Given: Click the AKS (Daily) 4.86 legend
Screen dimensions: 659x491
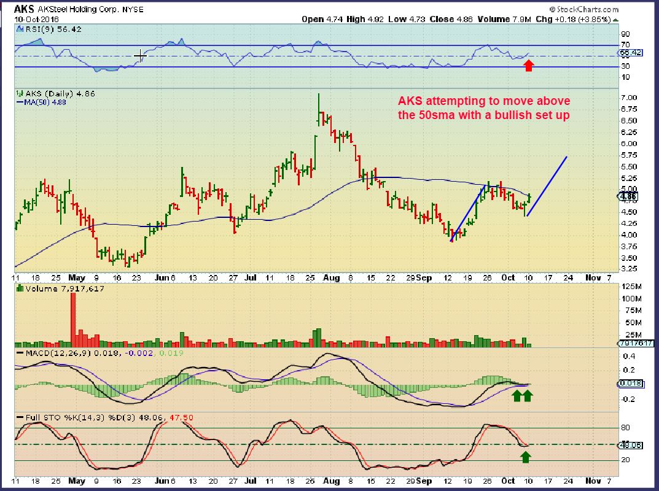Looking at the screenshot, I should point(60,94).
